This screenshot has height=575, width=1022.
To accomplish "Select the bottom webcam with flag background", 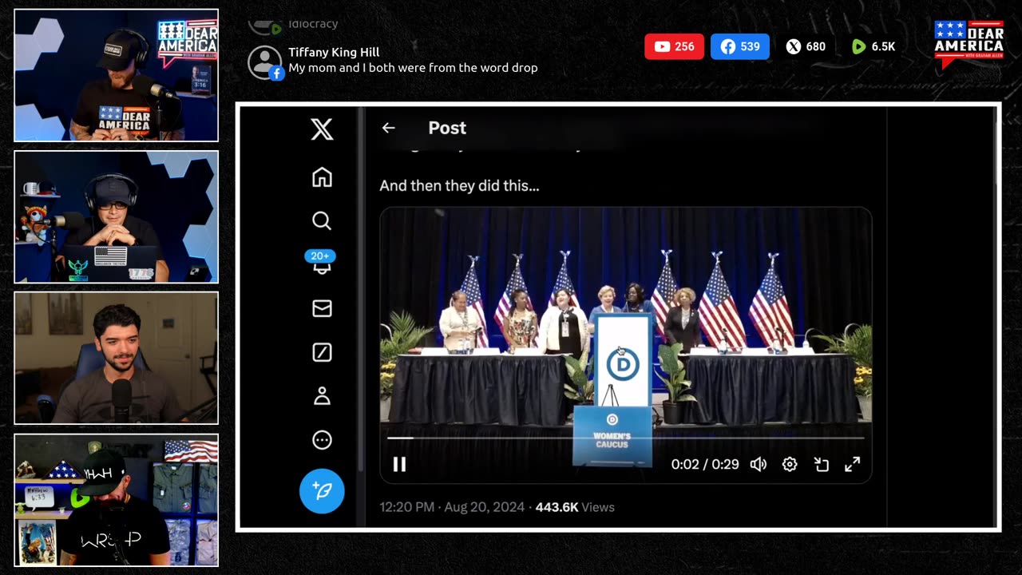I will point(116,500).
